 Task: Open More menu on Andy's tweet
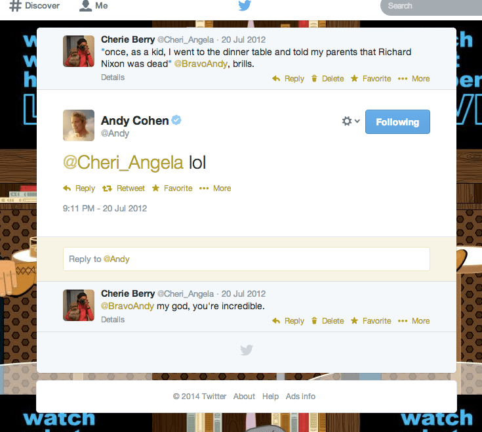[x=215, y=188]
